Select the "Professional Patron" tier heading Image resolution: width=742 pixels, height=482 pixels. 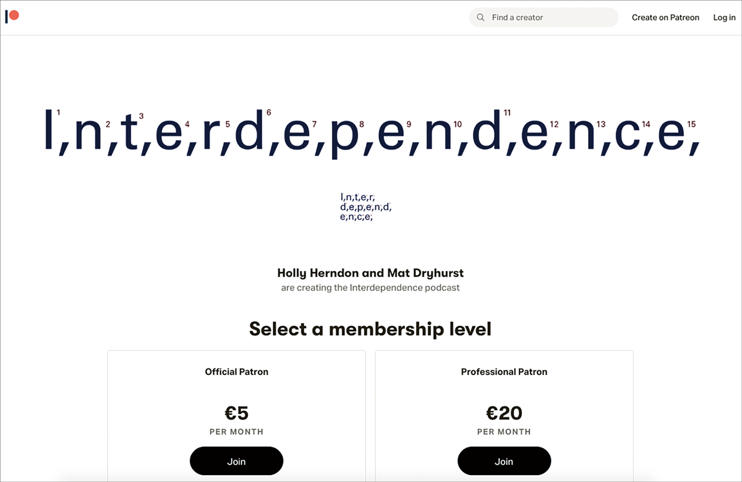pos(504,371)
